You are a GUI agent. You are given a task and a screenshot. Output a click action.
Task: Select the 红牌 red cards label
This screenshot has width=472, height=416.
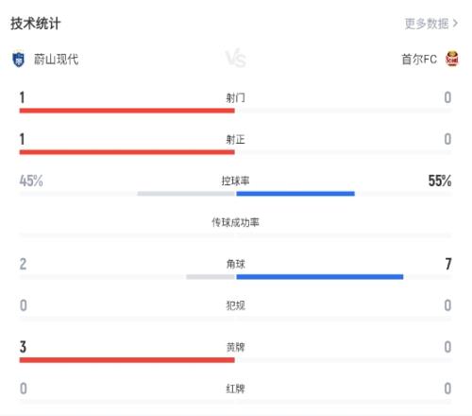coord(235,389)
